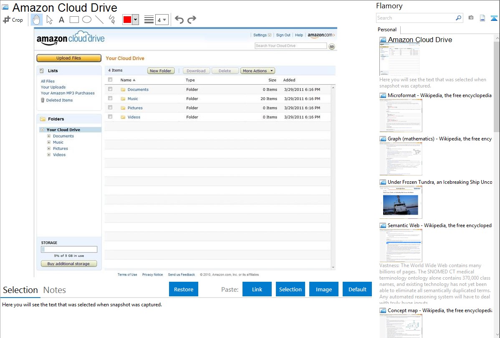The image size is (500, 338).
Task: Click the Paste Default button
Action: (357, 289)
